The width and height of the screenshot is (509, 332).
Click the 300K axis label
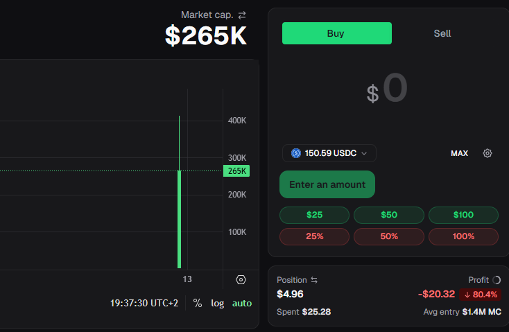(x=237, y=158)
